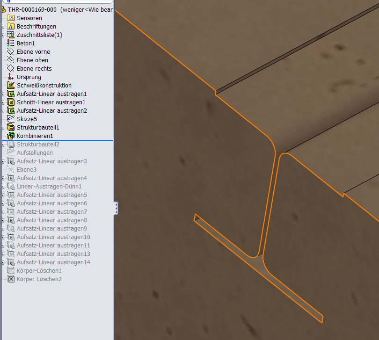This screenshot has width=379, height=340.
Task: Expand the Aufsatz-Linear austragen4 feature
Action: click(3, 178)
